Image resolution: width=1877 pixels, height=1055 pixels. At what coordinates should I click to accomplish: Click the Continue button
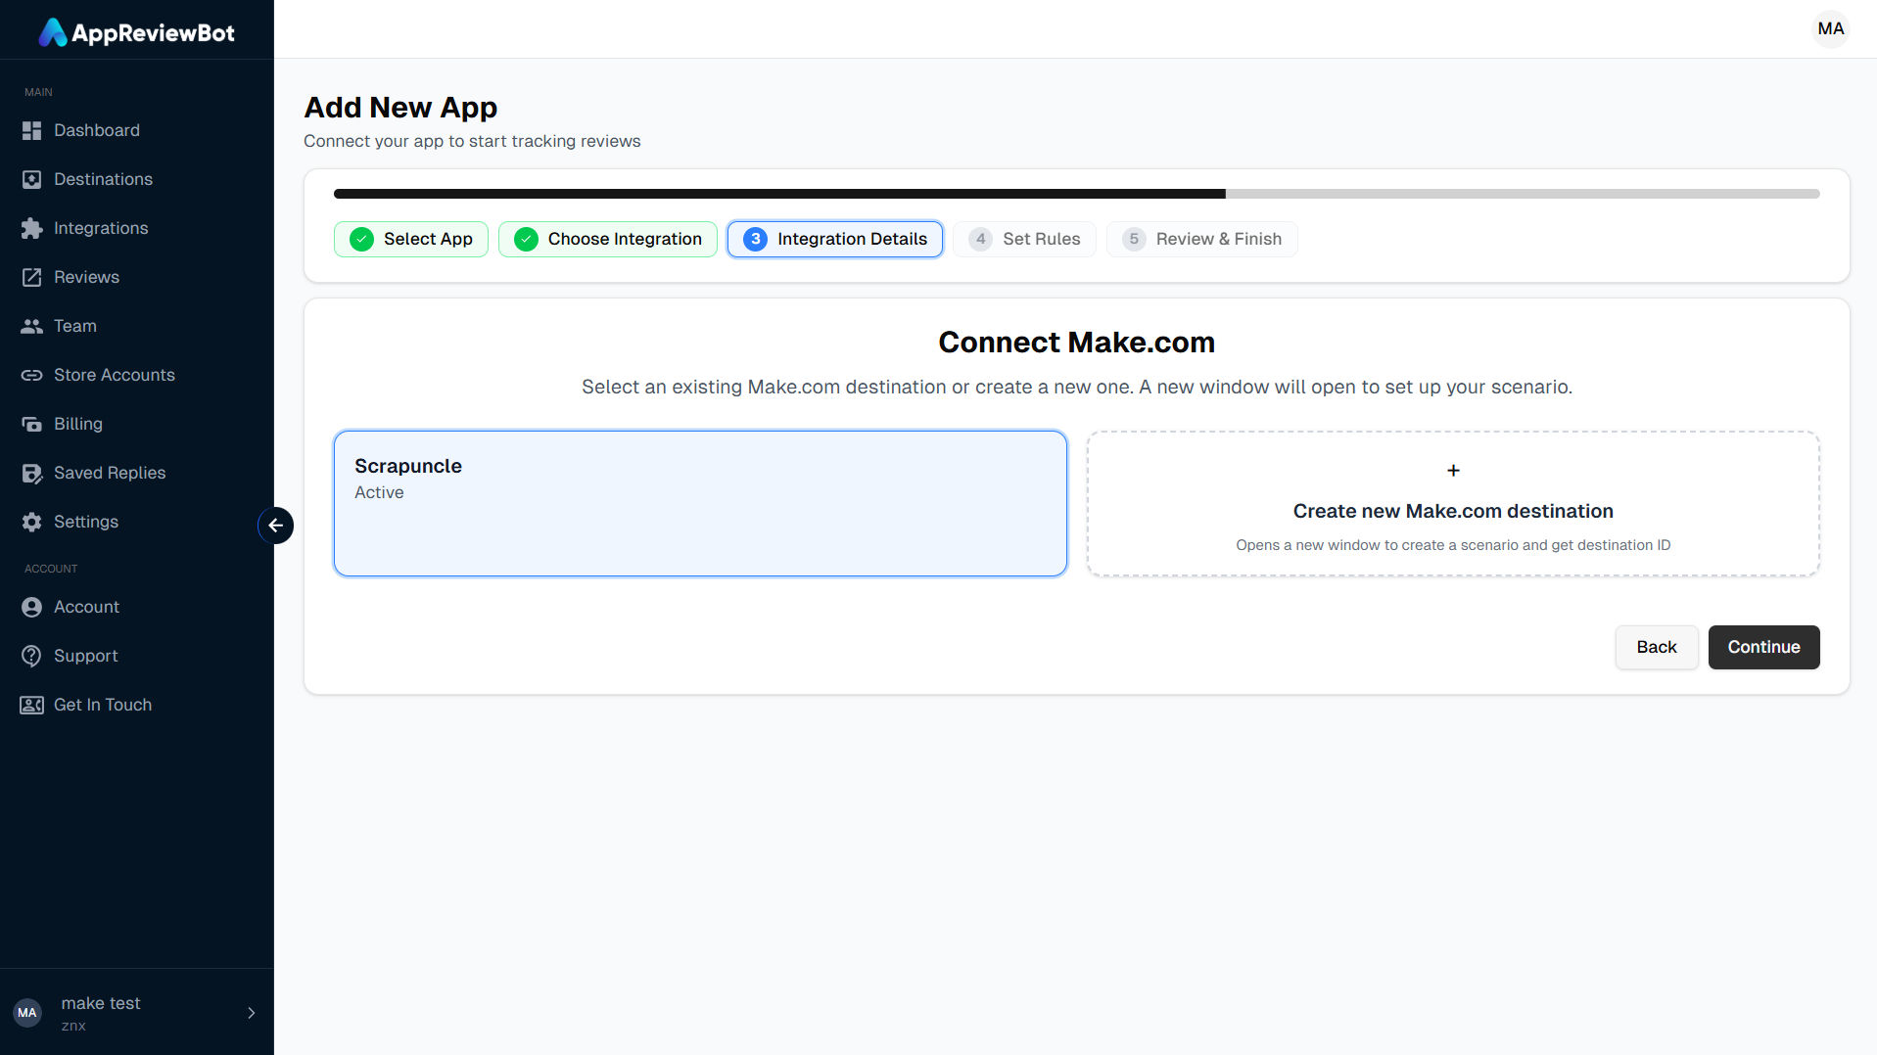tap(1763, 647)
